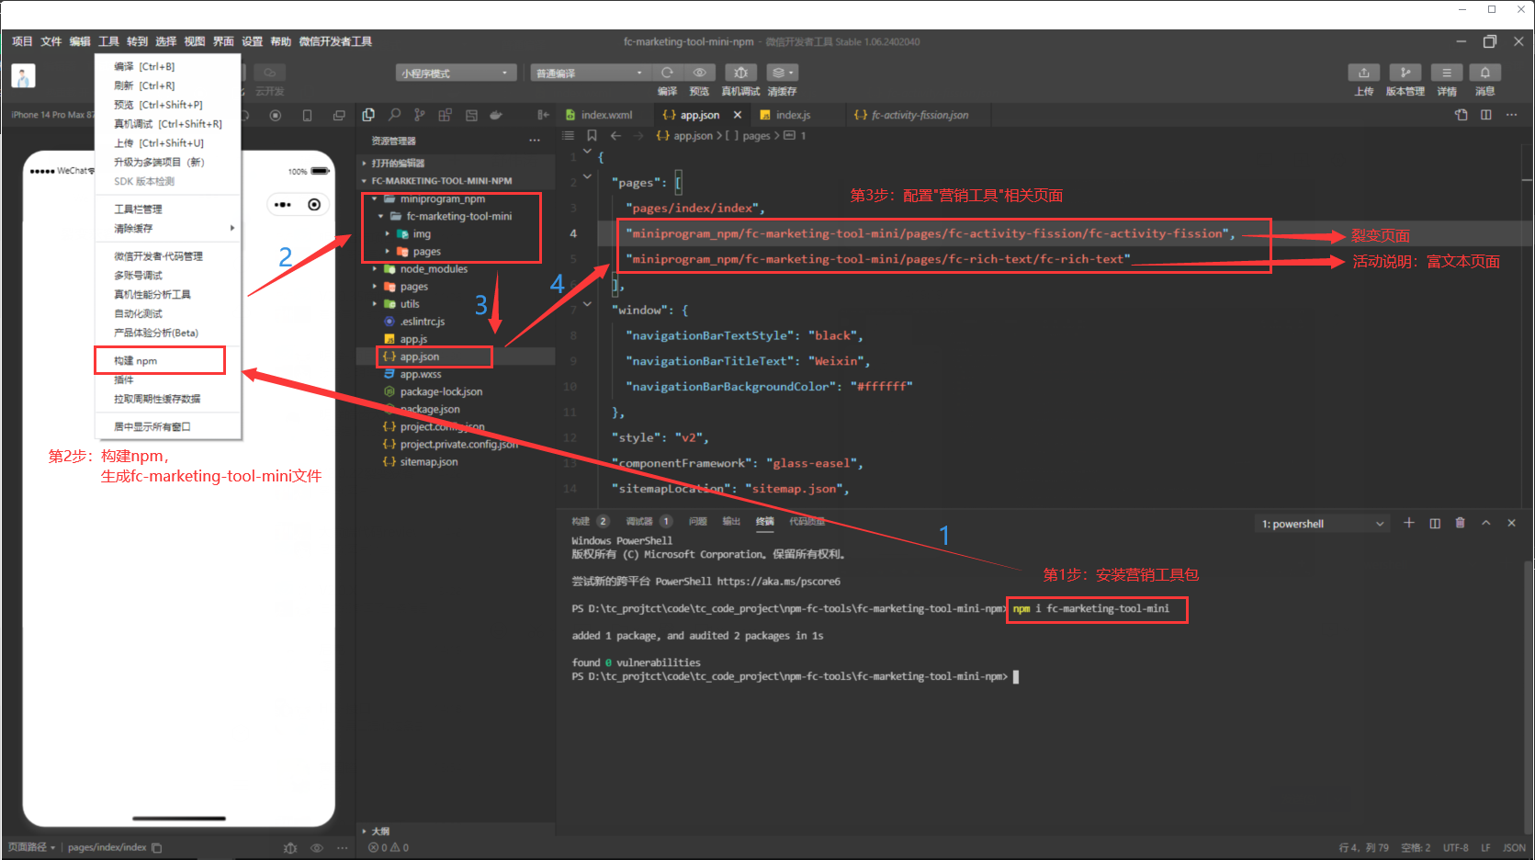Toggle the bookmark icon in breadcrumb bar

coord(592,136)
